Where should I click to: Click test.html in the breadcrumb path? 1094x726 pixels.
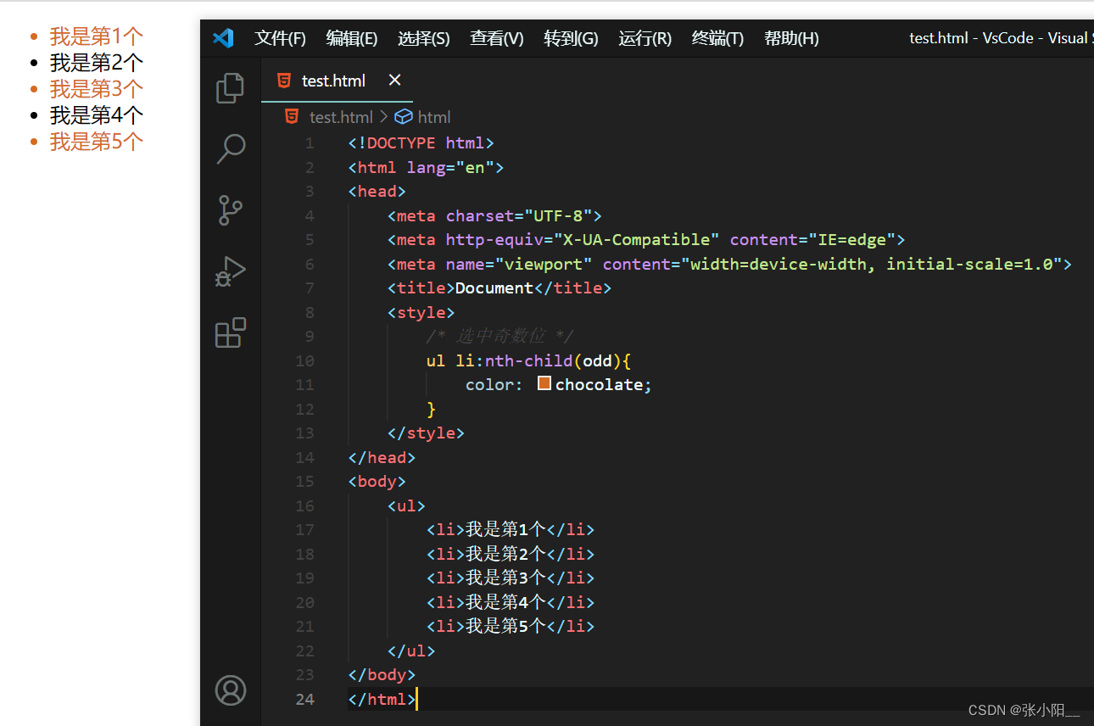click(x=341, y=117)
